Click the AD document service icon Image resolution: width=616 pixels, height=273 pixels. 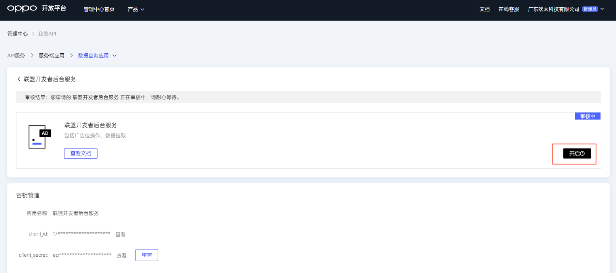[39, 136]
